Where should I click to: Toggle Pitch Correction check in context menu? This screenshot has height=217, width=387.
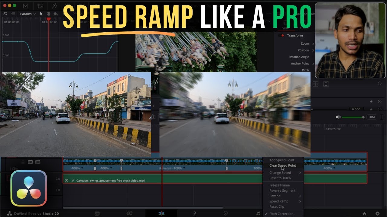point(266,214)
